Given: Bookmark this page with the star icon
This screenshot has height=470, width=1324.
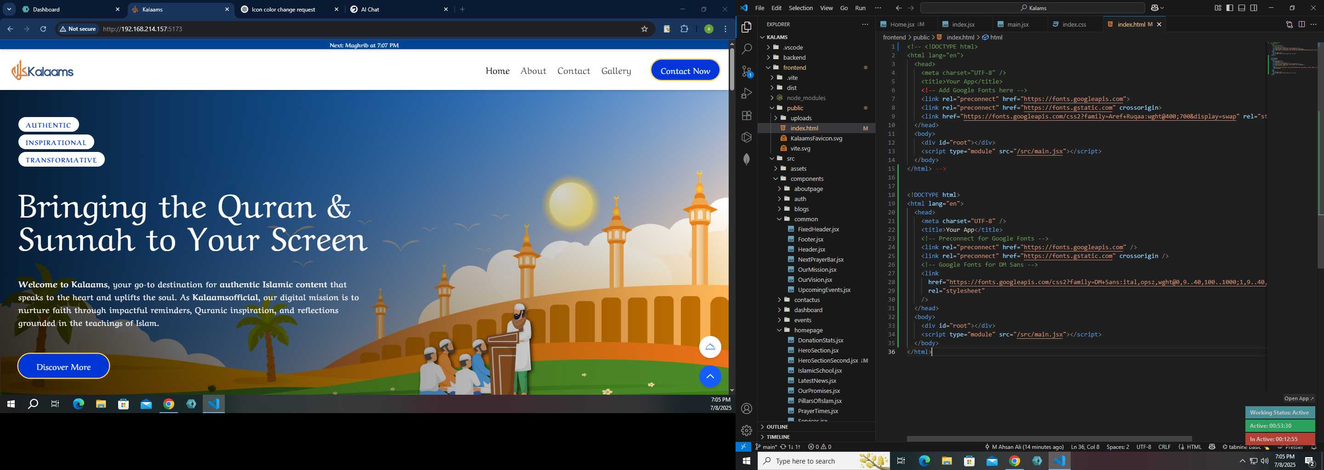Looking at the screenshot, I should point(644,29).
